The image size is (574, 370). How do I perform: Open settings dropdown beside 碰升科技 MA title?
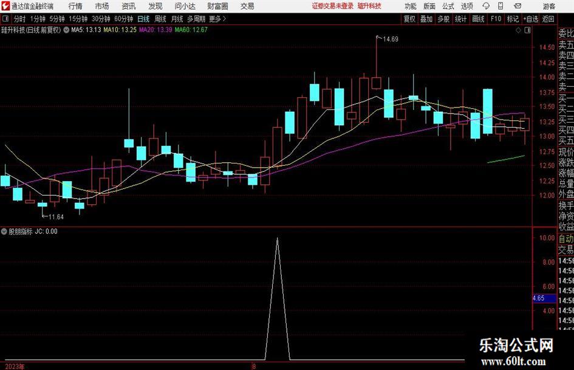point(66,30)
